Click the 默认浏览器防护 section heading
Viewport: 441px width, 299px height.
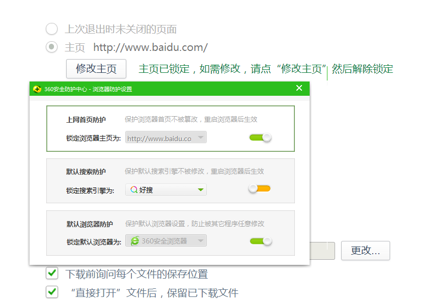click(x=90, y=224)
